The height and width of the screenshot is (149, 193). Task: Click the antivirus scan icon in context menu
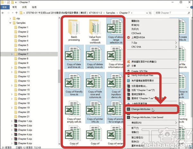click(128, 61)
